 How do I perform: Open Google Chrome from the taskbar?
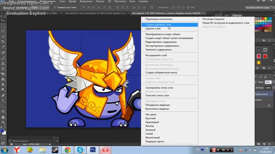(x=67, y=150)
